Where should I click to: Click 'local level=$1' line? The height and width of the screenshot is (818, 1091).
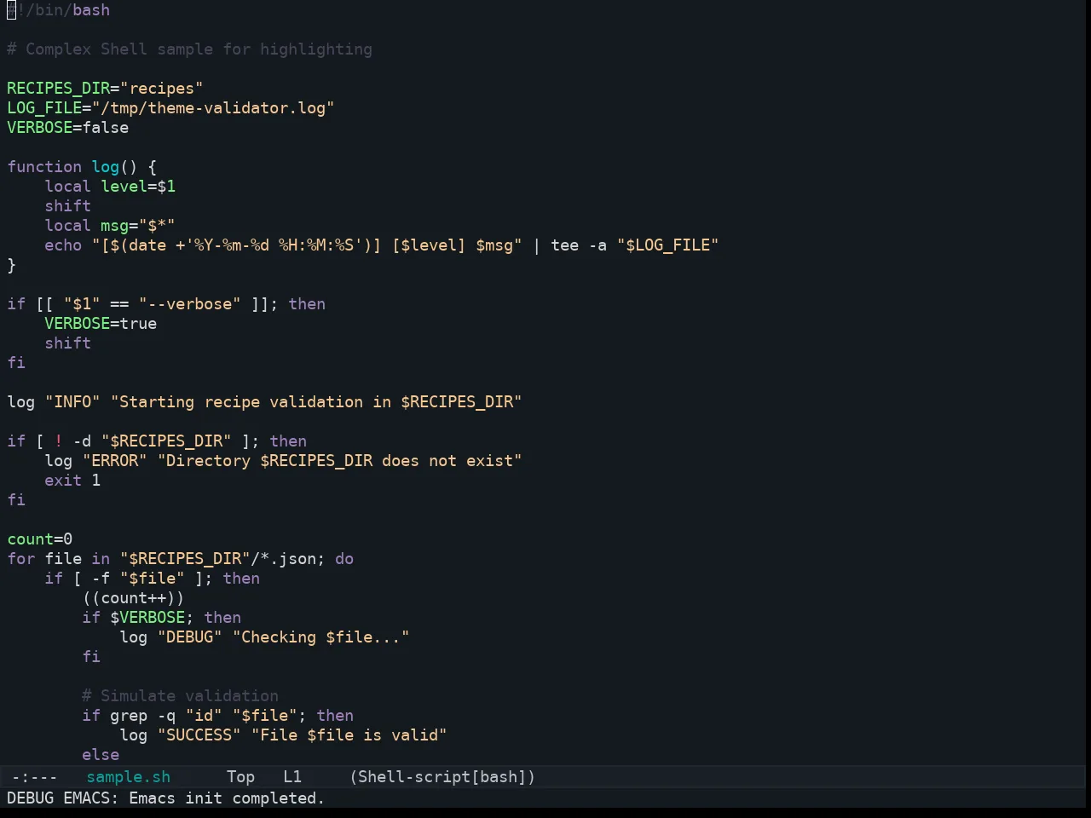pyautogui.click(x=110, y=187)
